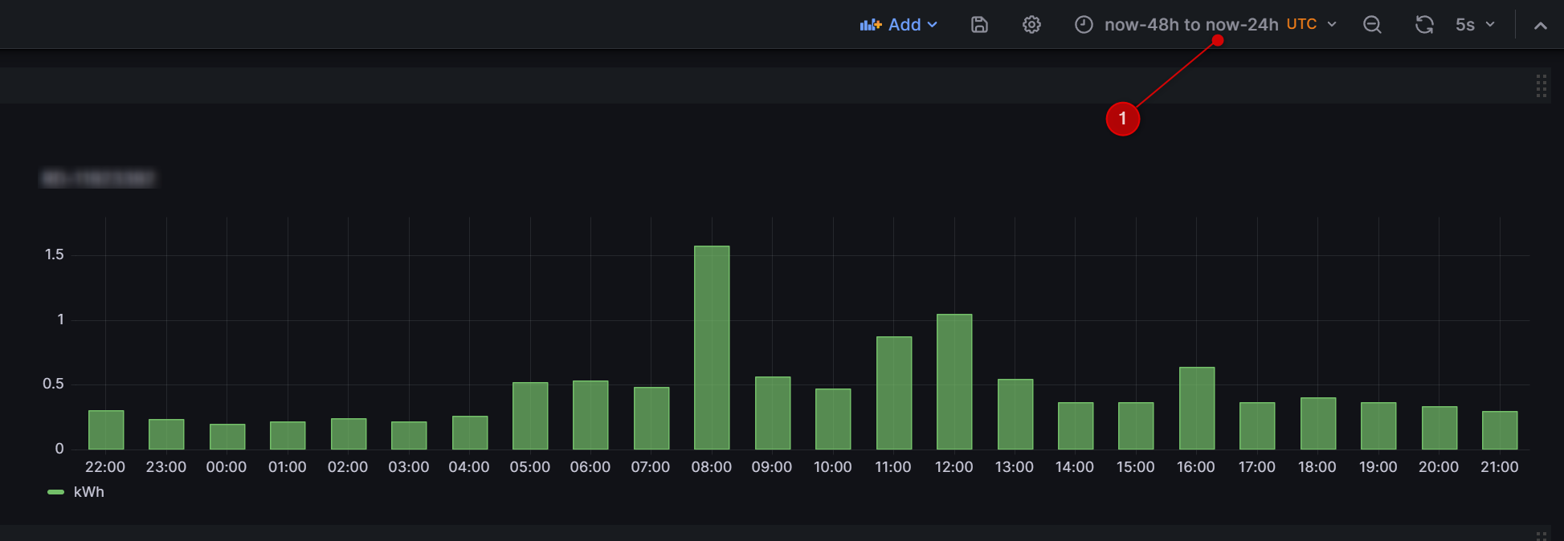Click the tallest bar at 08:00
Image resolution: width=1564 pixels, height=541 pixels.
click(x=712, y=347)
